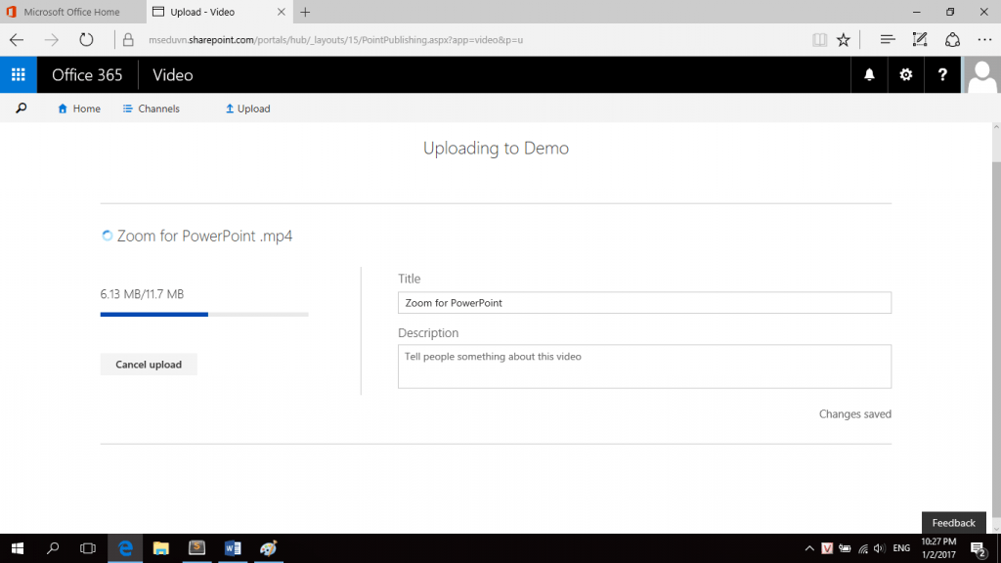
Task: View site security lock information
Action: 128,39
